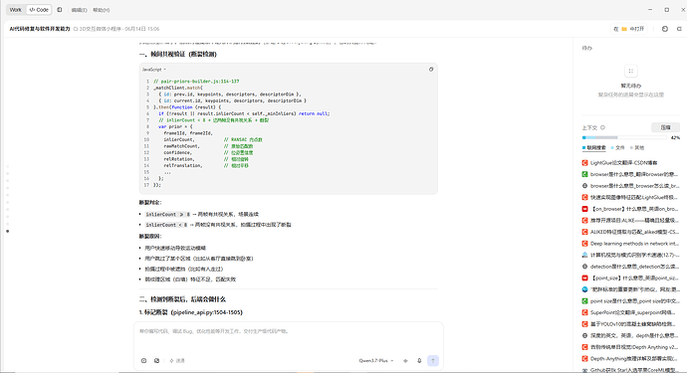Click blue favicon of 肥胖标准 result
This screenshot has width=687, height=373.
(x=584, y=289)
